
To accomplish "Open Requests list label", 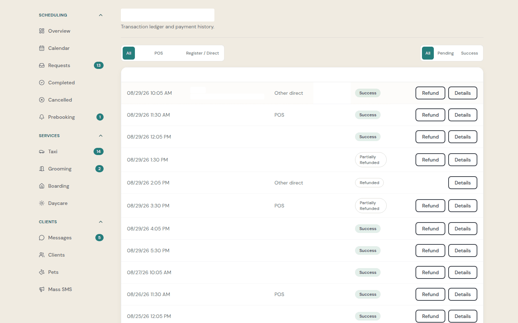I will pyautogui.click(x=59, y=65).
